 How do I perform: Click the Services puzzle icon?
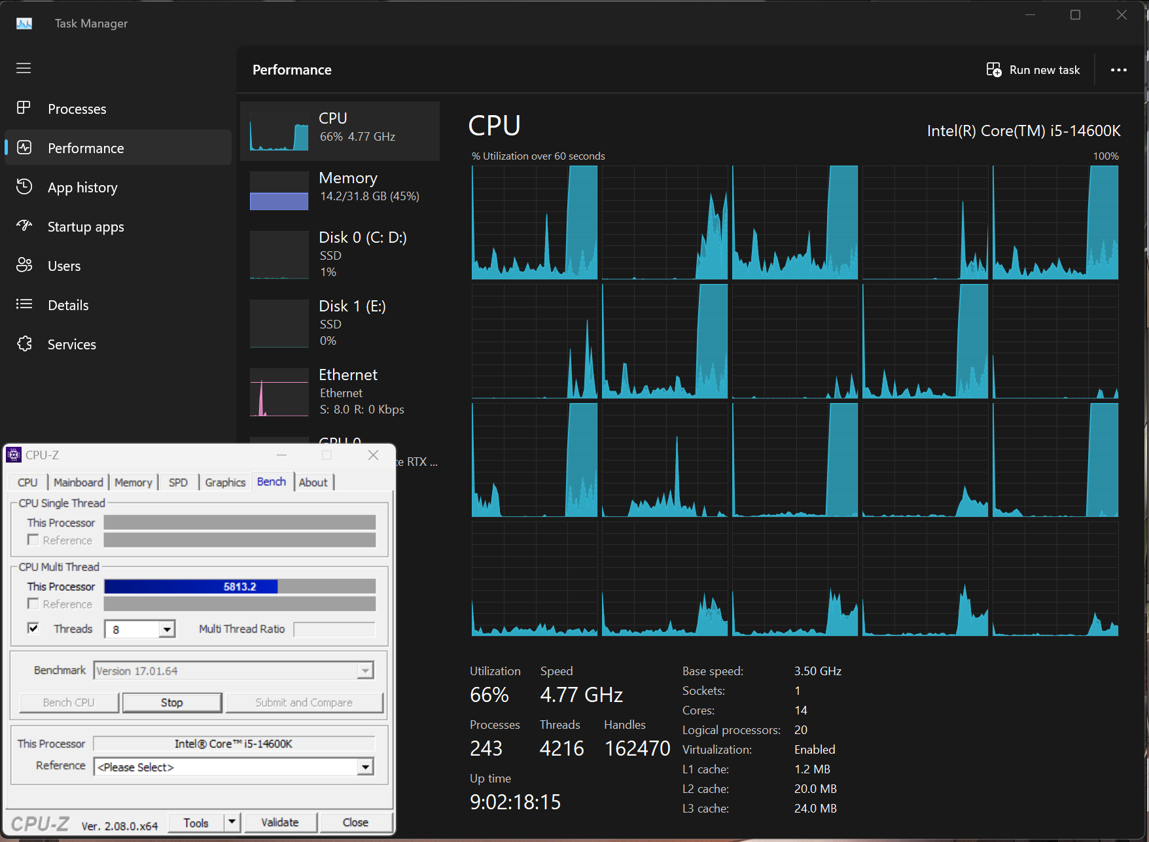24,343
